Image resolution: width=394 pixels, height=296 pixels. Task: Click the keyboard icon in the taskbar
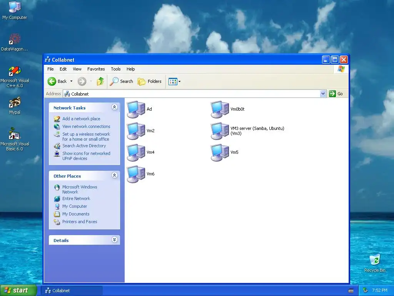coord(351,291)
